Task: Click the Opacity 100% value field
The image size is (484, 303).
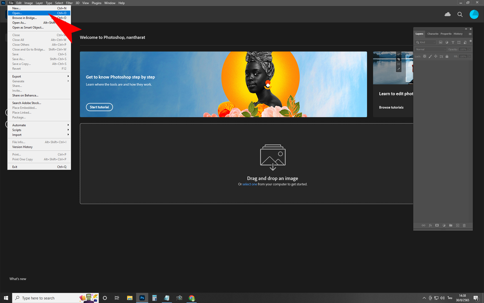Action: (x=463, y=49)
